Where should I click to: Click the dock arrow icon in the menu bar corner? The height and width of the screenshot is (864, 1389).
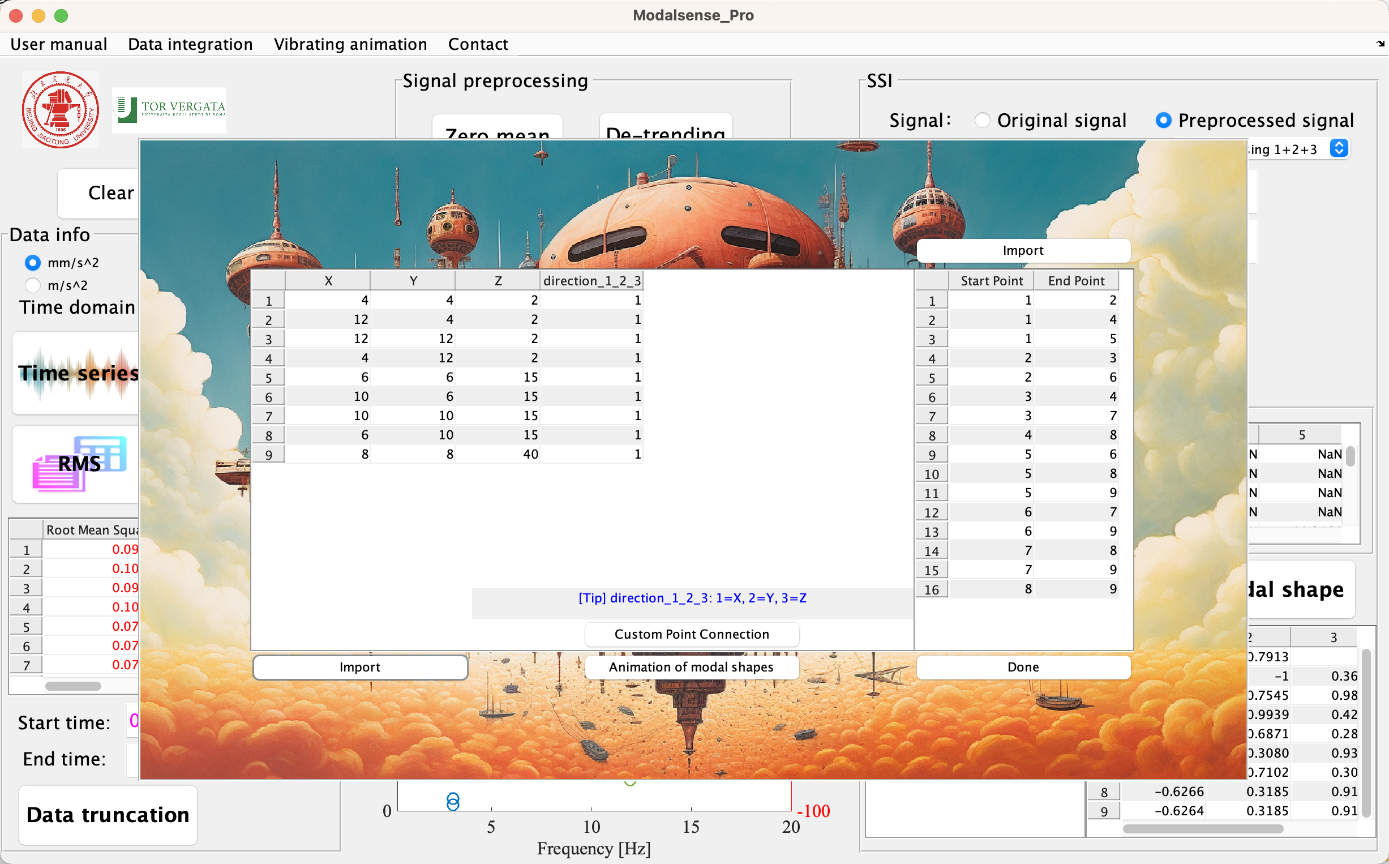point(1381,44)
